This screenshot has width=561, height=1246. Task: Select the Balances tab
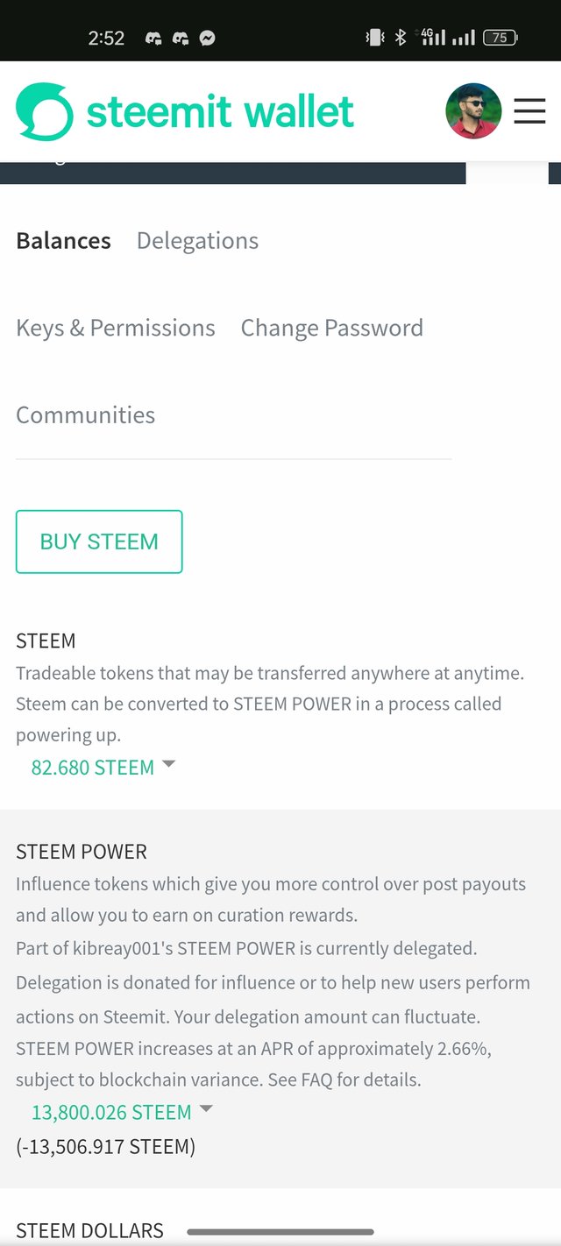click(63, 240)
